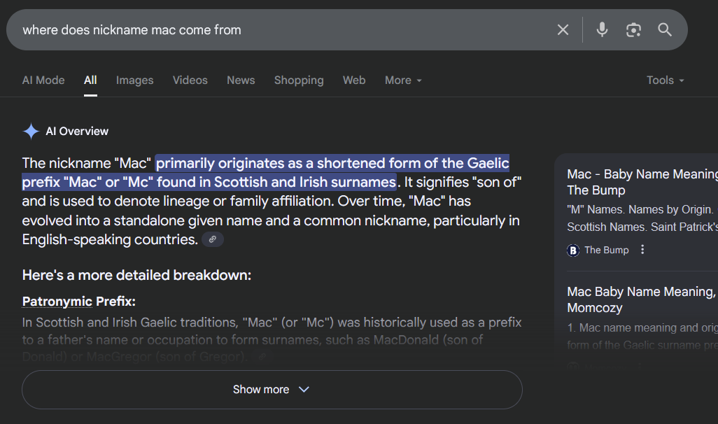Viewport: 718px width, 424px height.
Task: Open Mac - Baby Name Meaning Bump link
Action: tap(642, 182)
